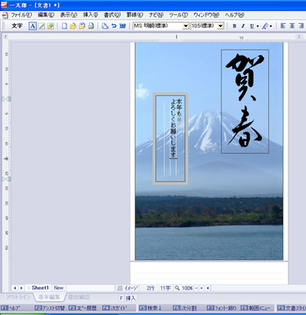Image resolution: width=306 pixels, height=315 pixels.
Task: Click the F5 検索 function button
Action: point(151,308)
